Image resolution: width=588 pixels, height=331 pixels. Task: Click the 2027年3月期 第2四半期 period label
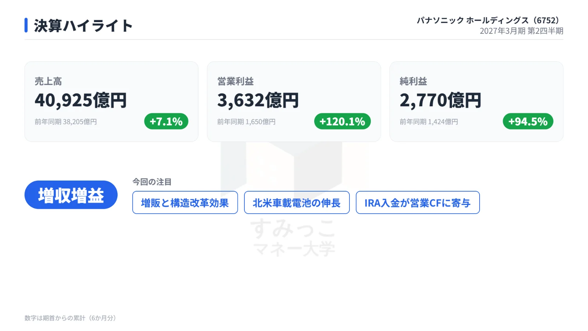pos(521,31)
